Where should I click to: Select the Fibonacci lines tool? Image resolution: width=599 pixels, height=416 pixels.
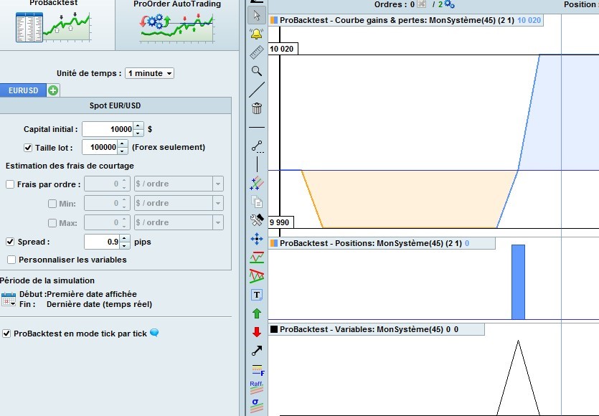click(258, 370)
